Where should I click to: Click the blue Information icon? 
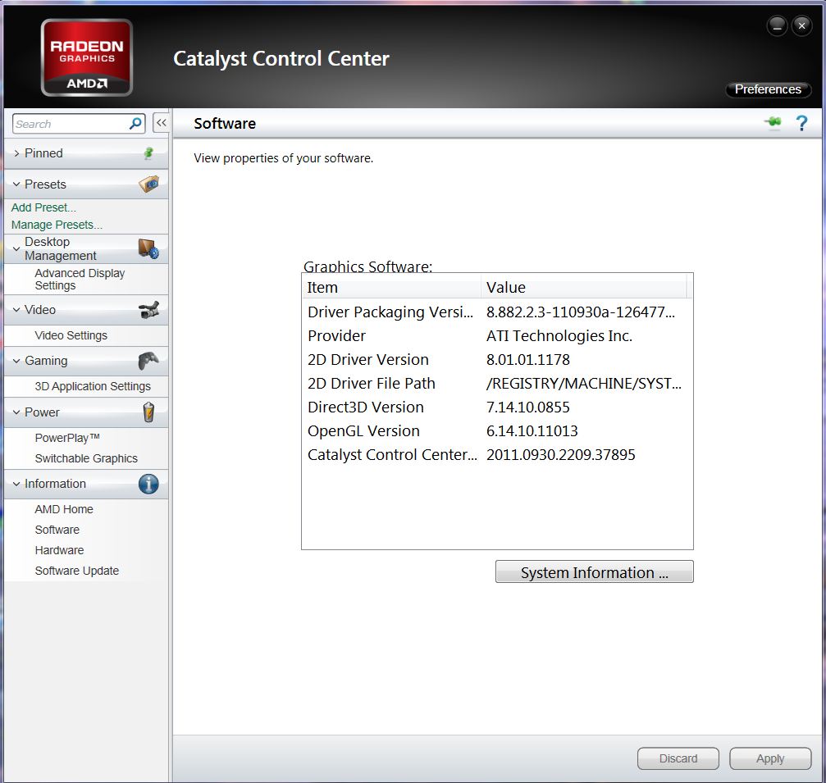coord(148,484)
